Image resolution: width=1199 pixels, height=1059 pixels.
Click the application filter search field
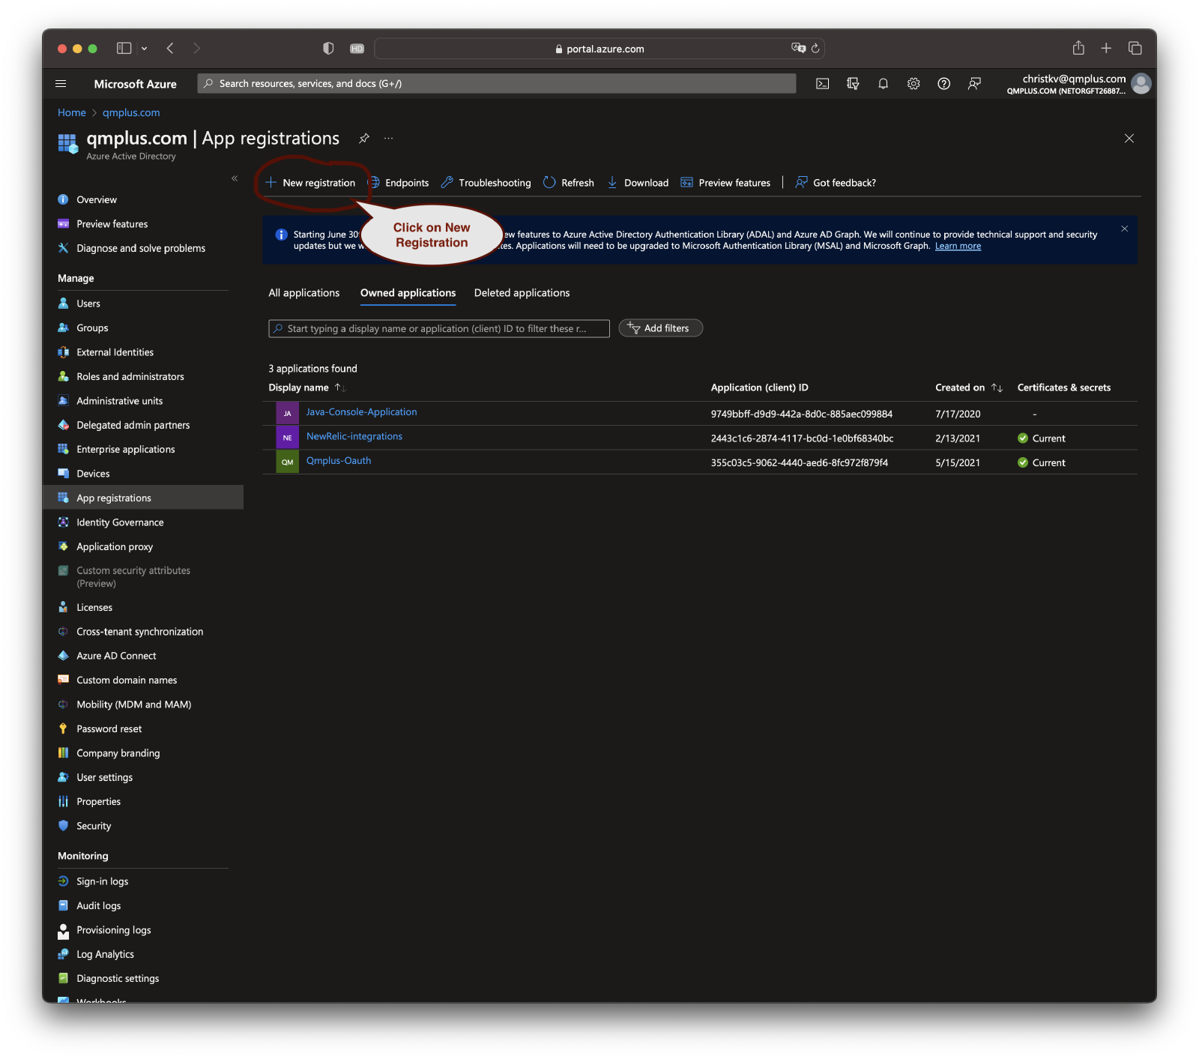(x=438, y=328)
